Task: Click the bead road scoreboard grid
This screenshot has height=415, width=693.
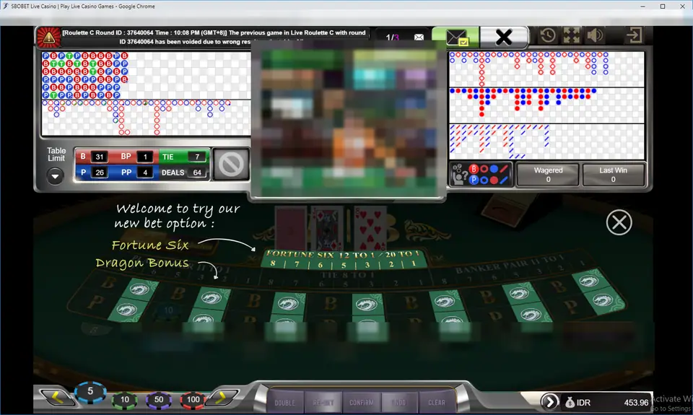Action: 146,75
